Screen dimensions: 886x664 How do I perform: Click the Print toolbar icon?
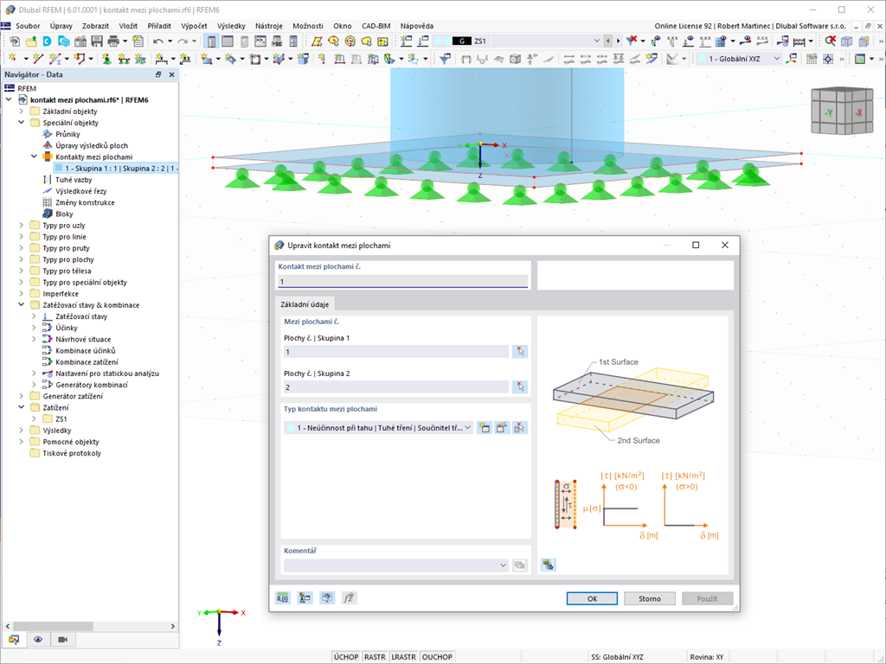[113, 41]
